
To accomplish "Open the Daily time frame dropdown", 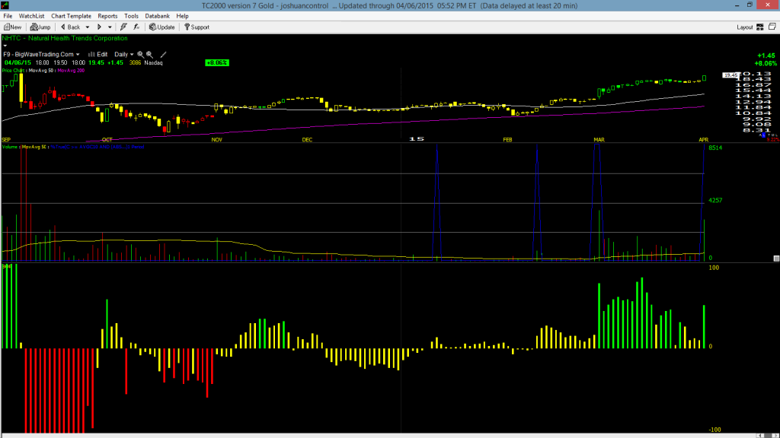I will (x=124, y=55).
